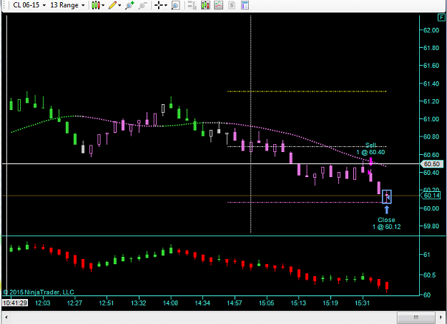
Task: Click the 60.80 price axis label
Action: click(x=431, y=137)
